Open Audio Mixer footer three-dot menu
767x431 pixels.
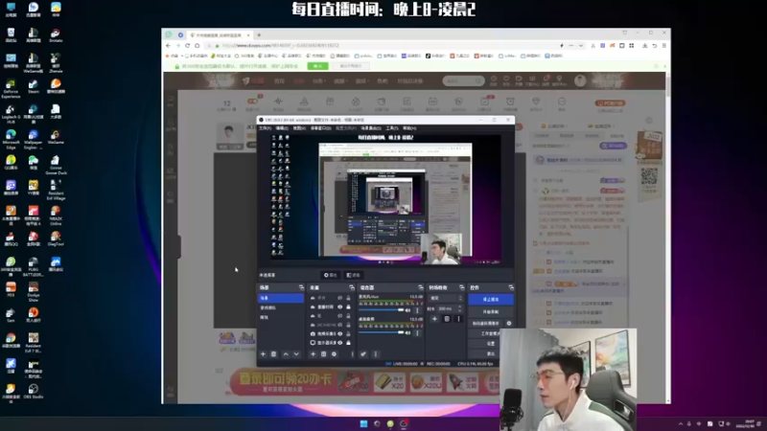coord(376,354)
